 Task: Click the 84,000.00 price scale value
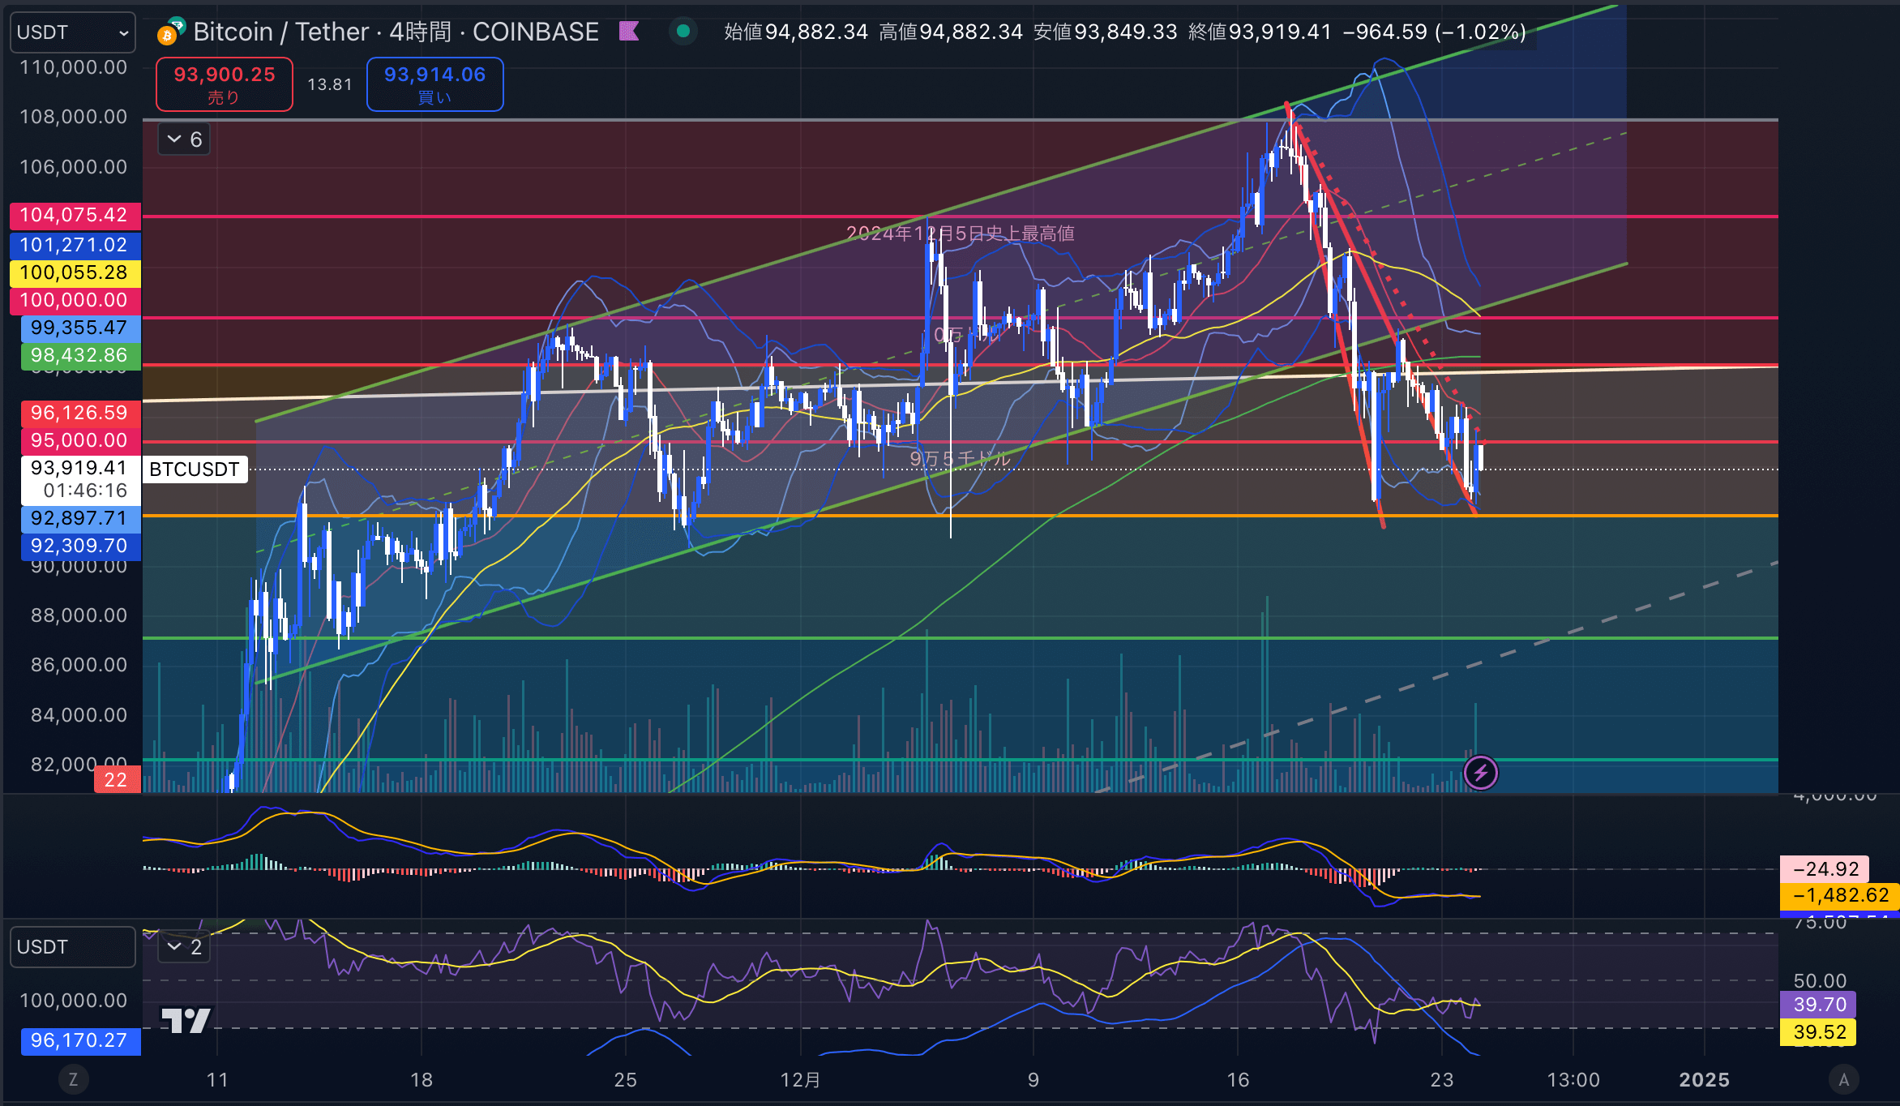79,715
